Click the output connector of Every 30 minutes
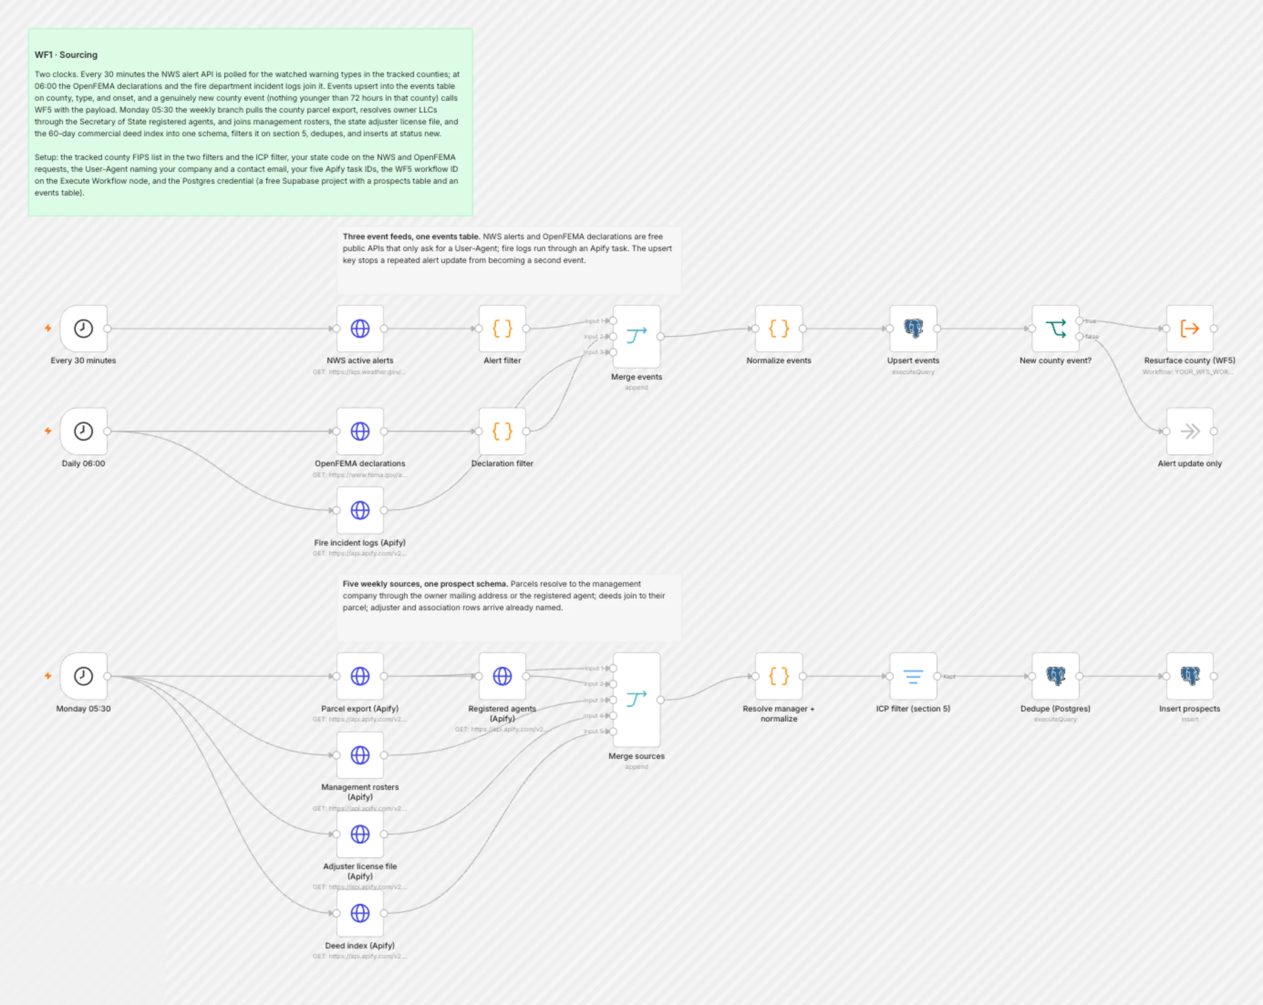 click(x=107, y=329)
